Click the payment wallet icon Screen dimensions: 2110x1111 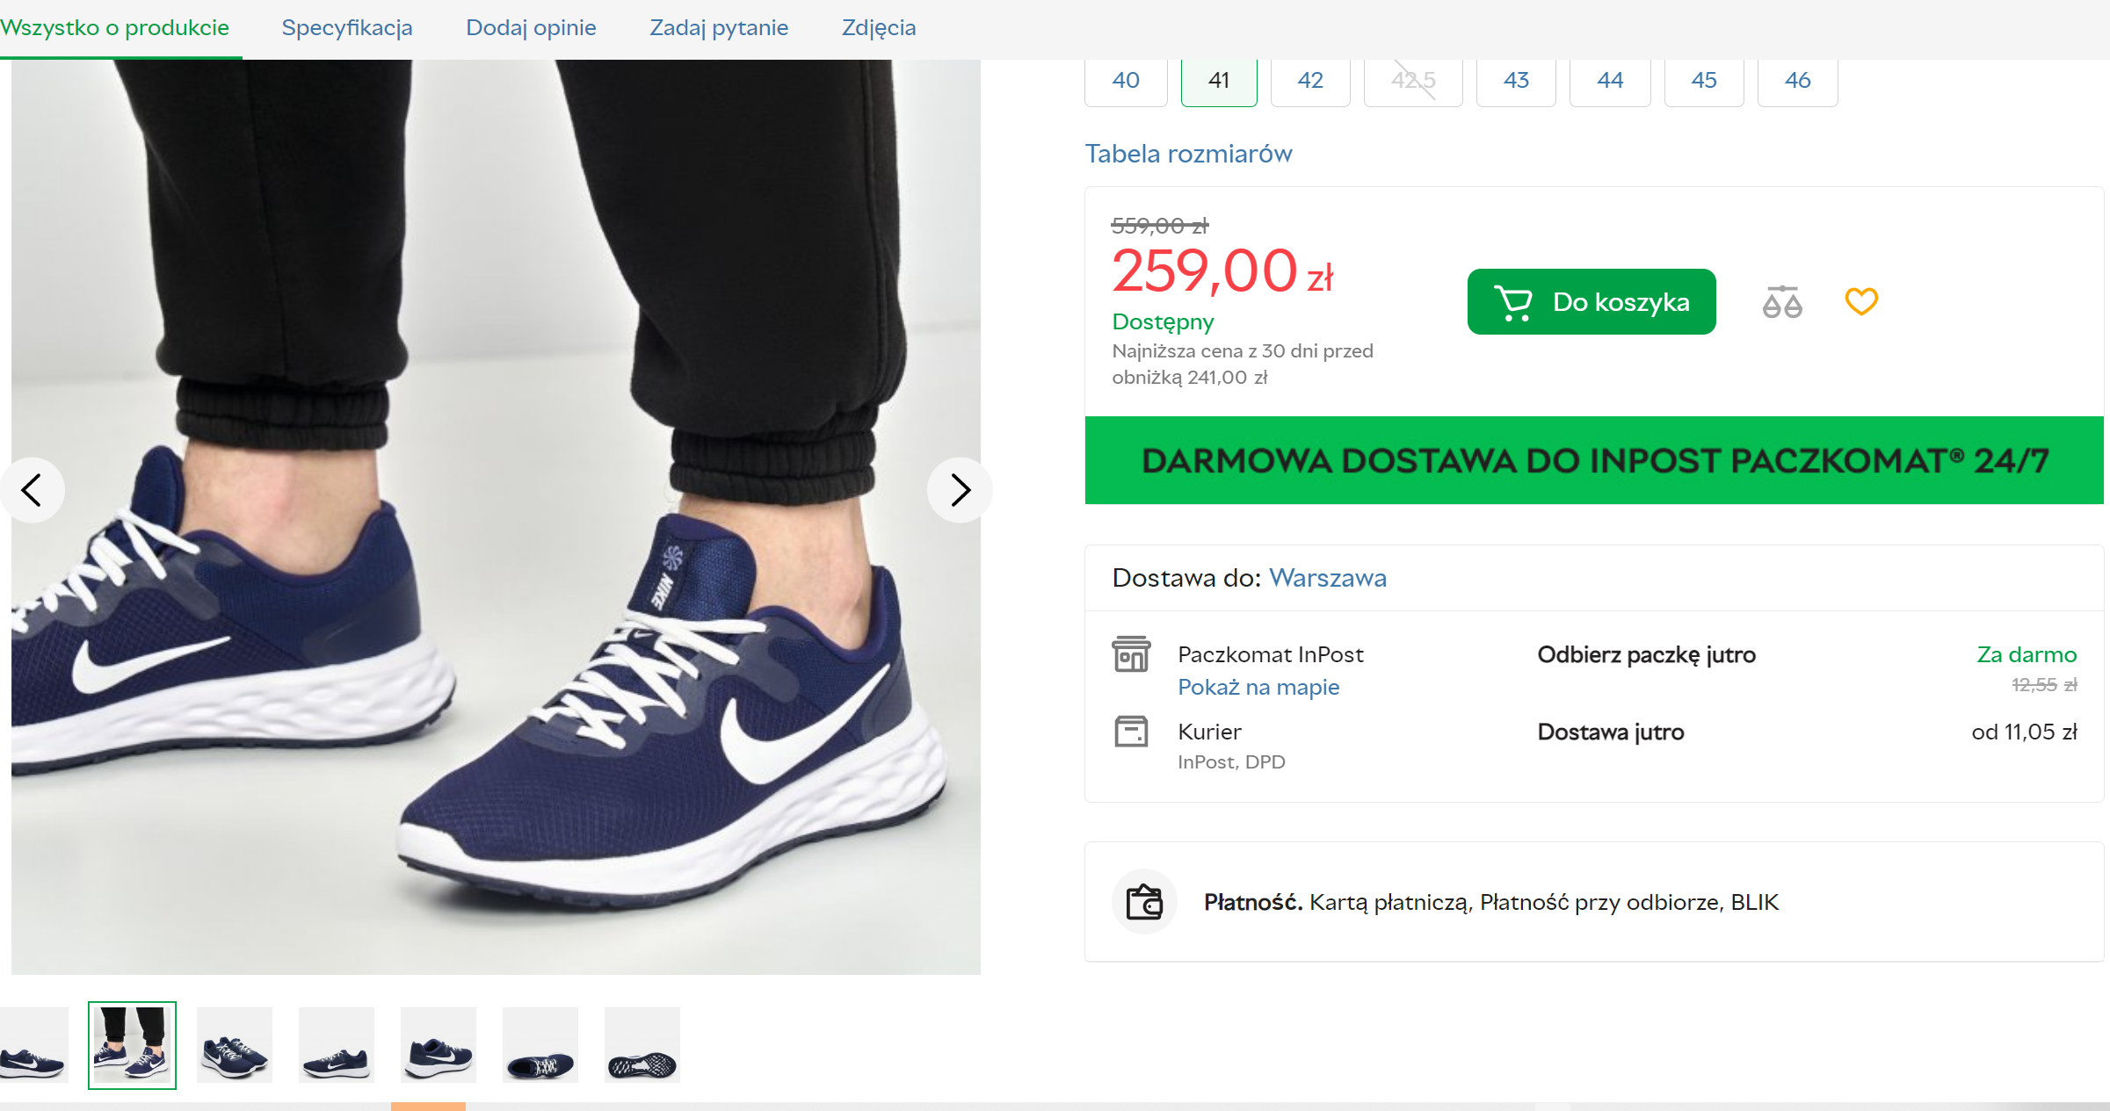click(1144, 902)
